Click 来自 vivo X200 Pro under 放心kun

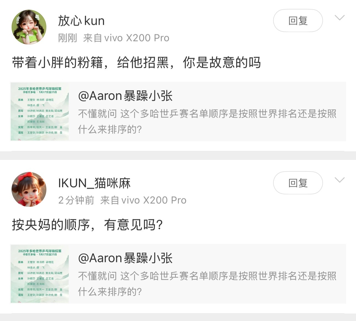126,38
